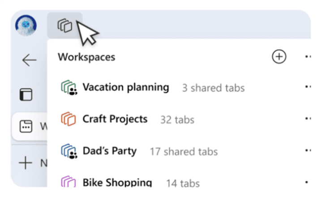Open the profile avatar picture
Image resolution: width=326 pixels, height=208 pixels.
(26, 25)
